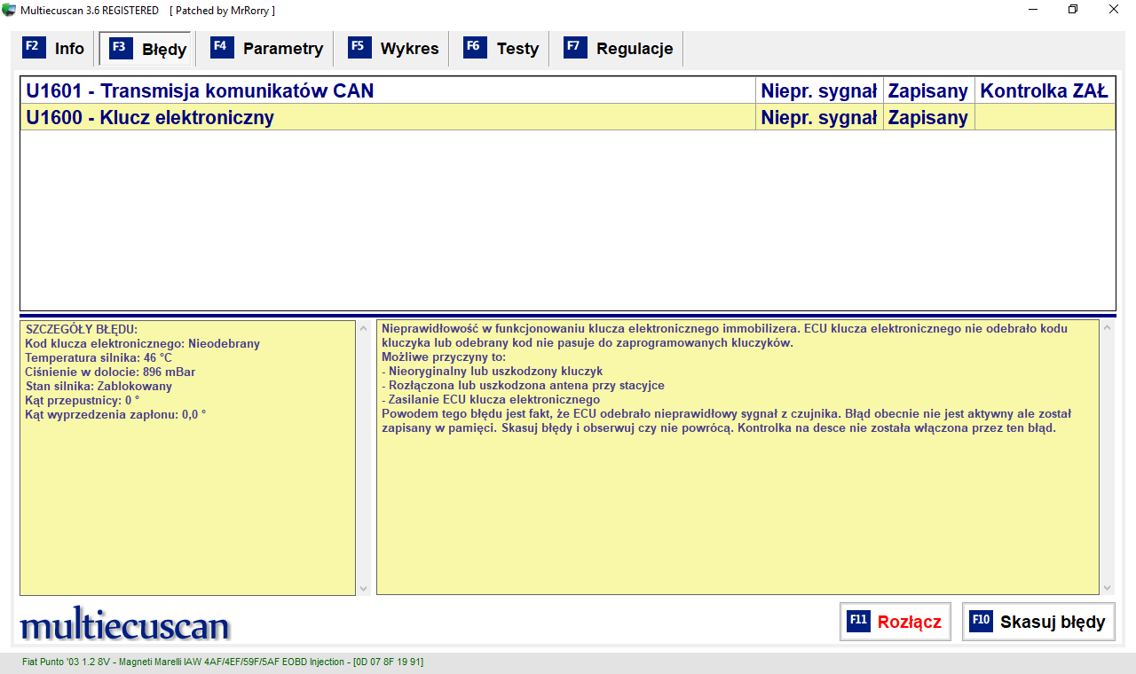The width and height of the screenshot is (1136, 674).
Task: Click the F11 badge on the Rozłącz button
Action: pos(858,621)
